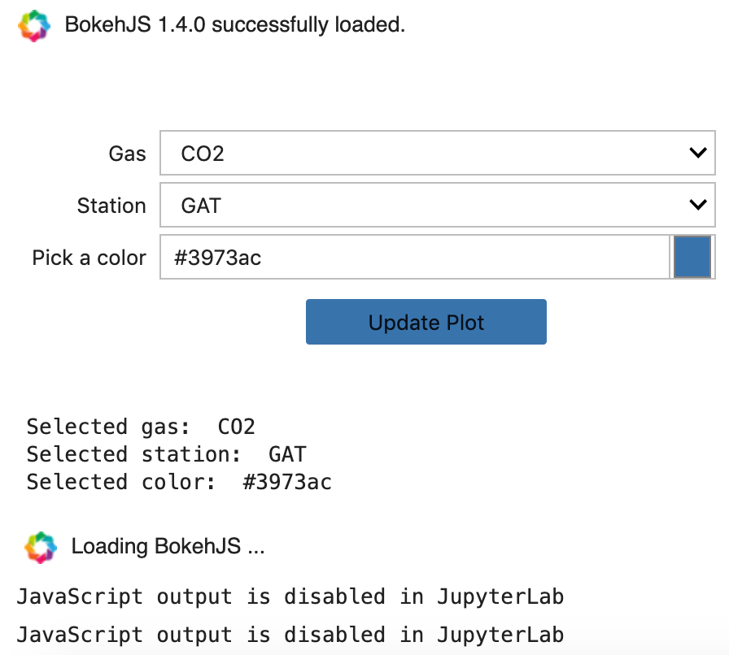Click the chevron on the GAT station selector

point(697,205)
